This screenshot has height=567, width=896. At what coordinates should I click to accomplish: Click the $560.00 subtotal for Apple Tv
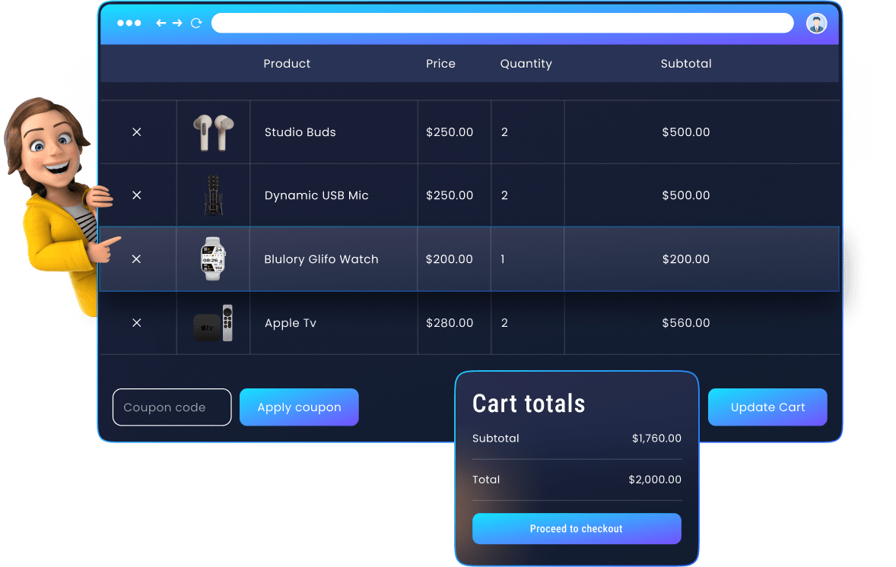[x=686, y=323]
